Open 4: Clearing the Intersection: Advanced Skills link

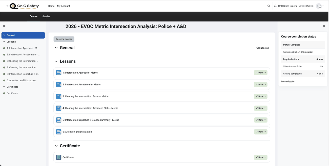[x=90, y=108]
